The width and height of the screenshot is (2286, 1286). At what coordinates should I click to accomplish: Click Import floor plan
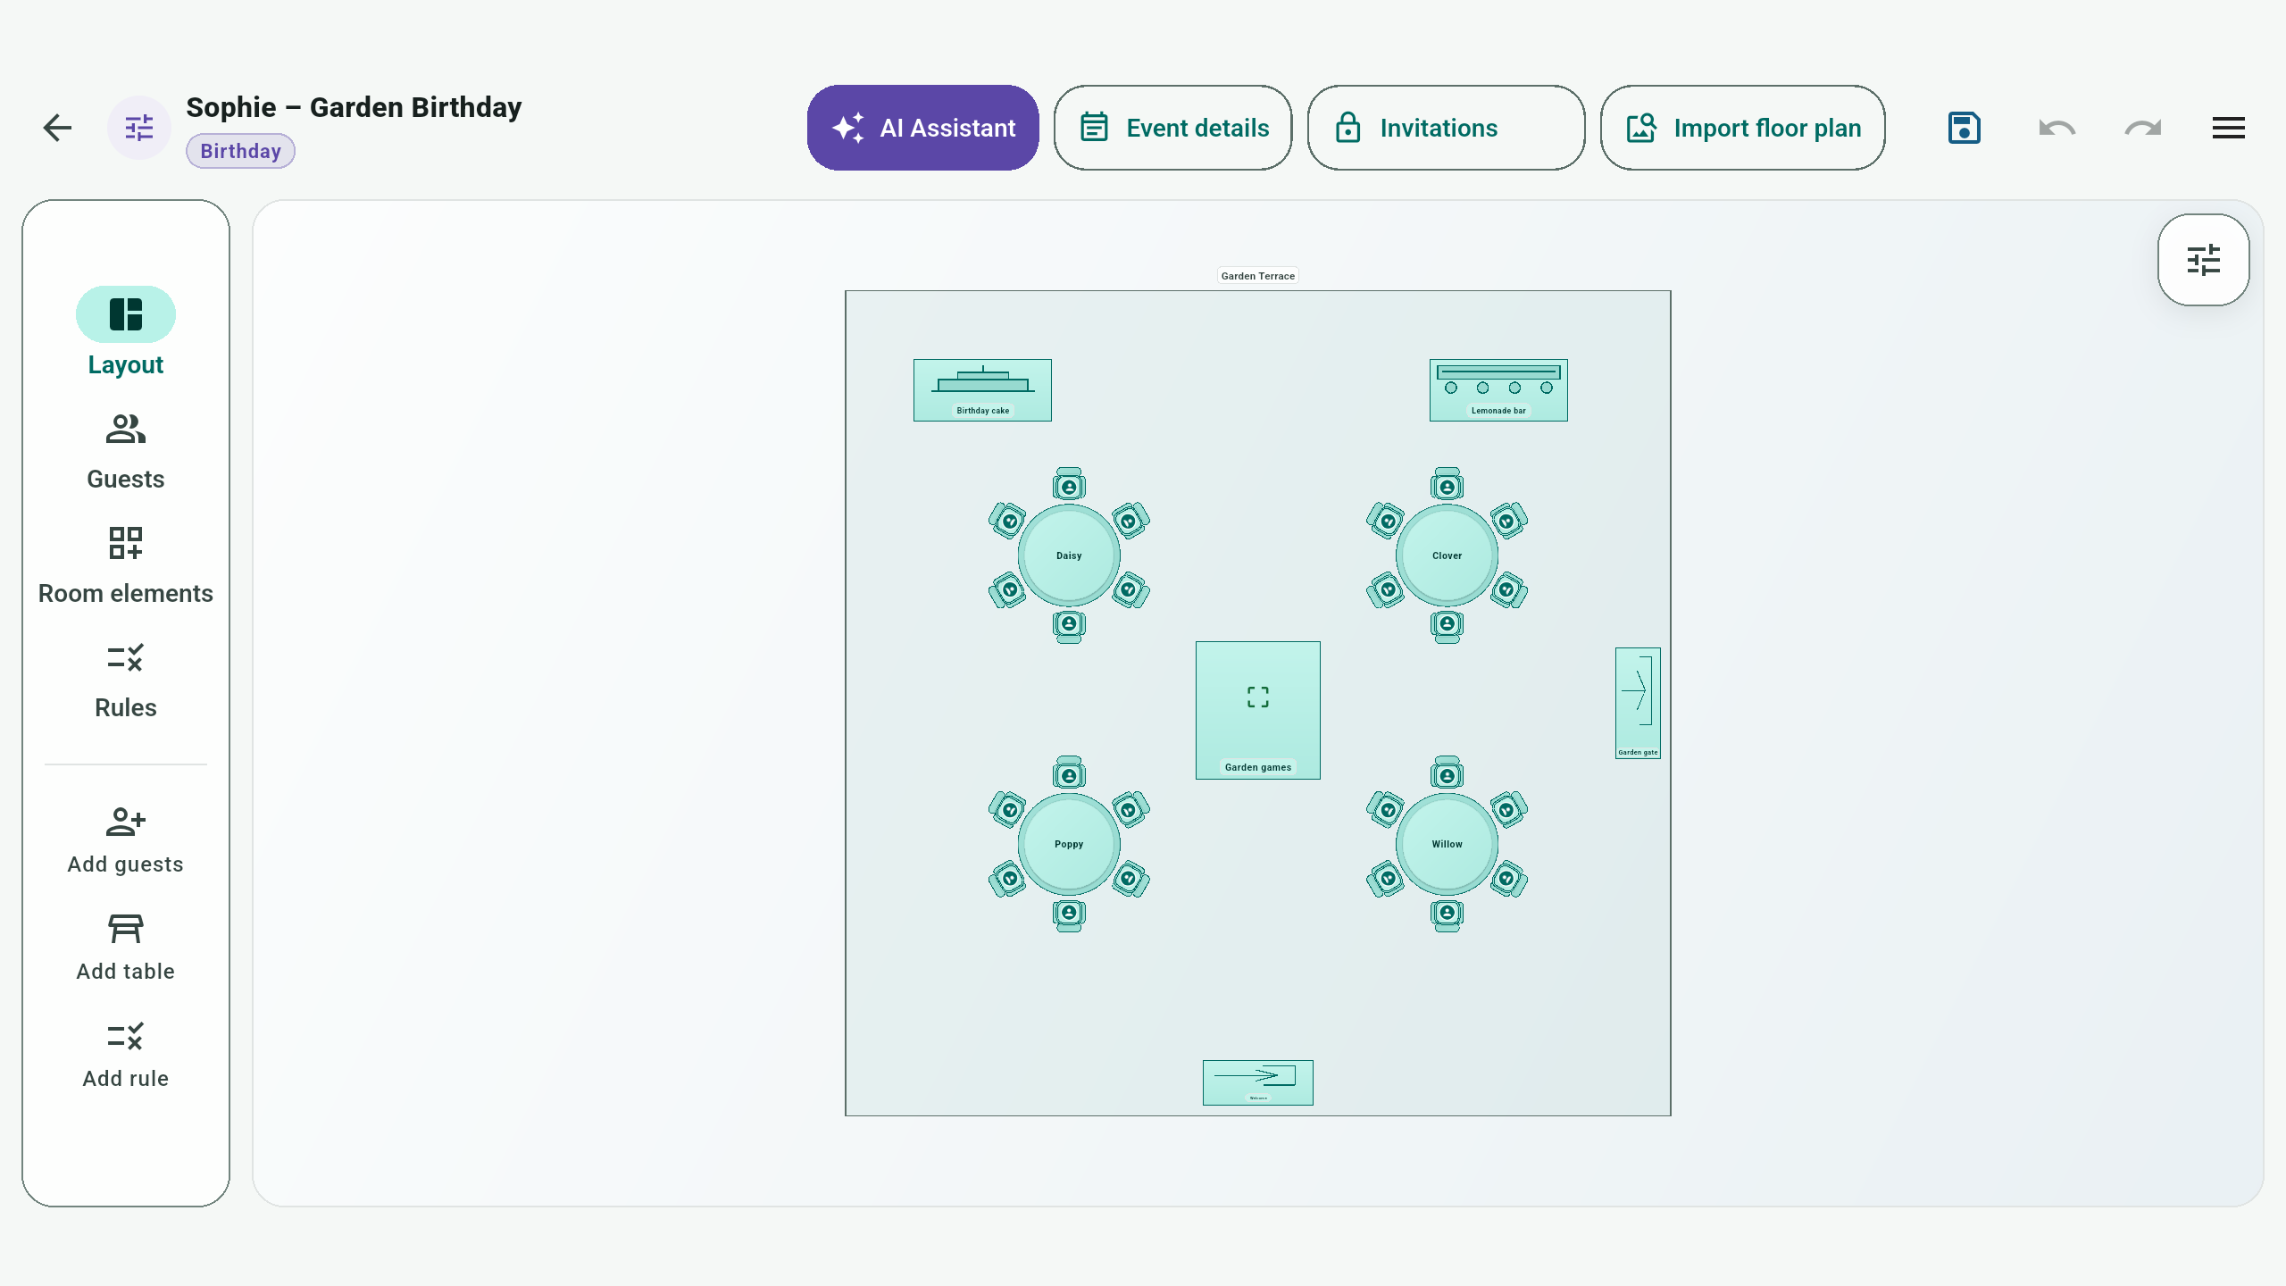pos(1743,128)
